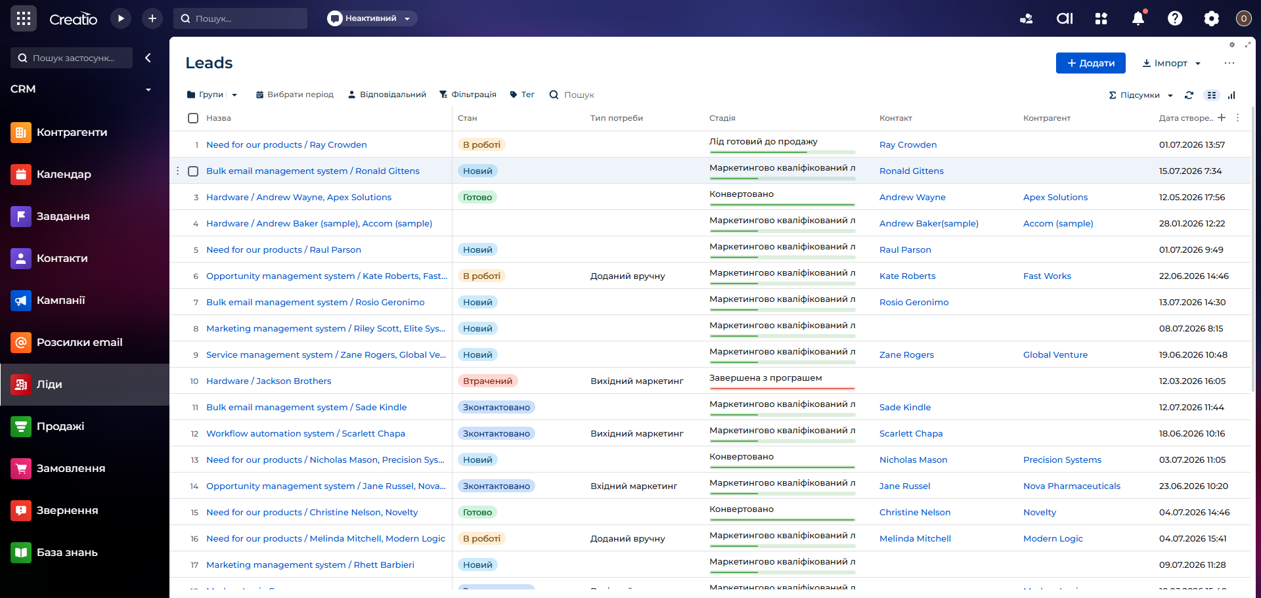This screenshot has height=598, width=1261.
Task: Open the Вибрати період date filter
Action: click(x=295, y=95)
